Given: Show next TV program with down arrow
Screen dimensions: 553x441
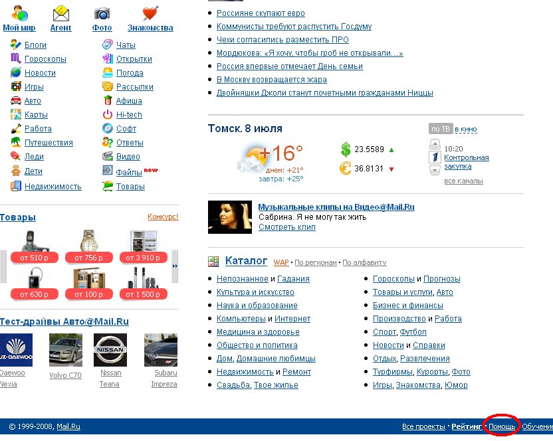Looking at the screenshot, I should tap(435, 170).
